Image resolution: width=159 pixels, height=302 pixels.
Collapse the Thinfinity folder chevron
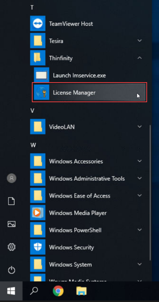(140, 58)
